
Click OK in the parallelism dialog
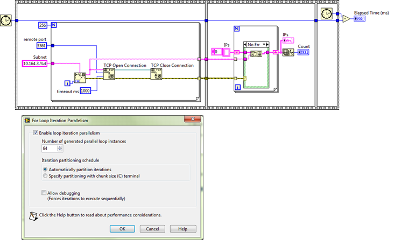(x=122, y=229)
